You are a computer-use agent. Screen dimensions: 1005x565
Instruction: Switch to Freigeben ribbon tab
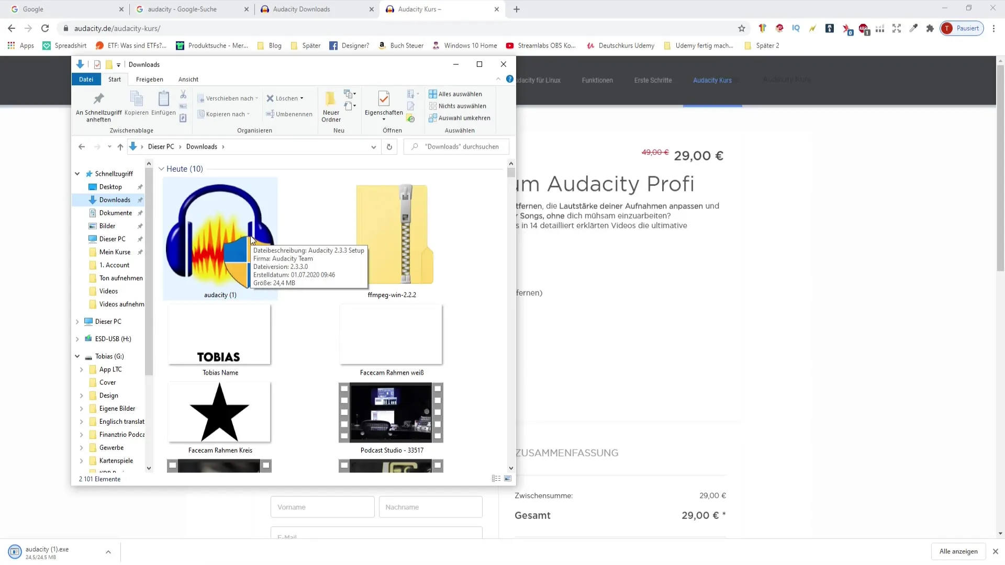tap(150, 79)
